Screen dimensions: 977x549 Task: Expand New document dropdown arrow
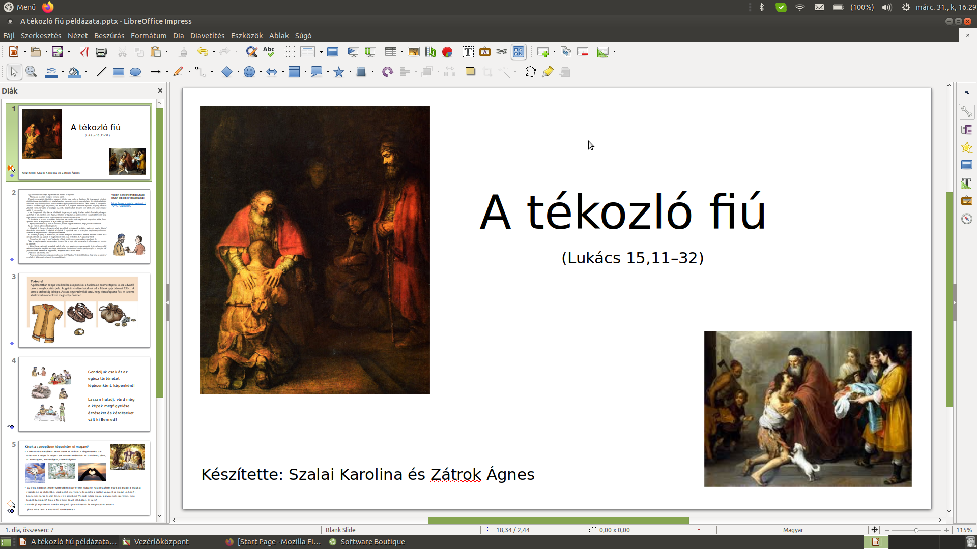coord(25,52)
